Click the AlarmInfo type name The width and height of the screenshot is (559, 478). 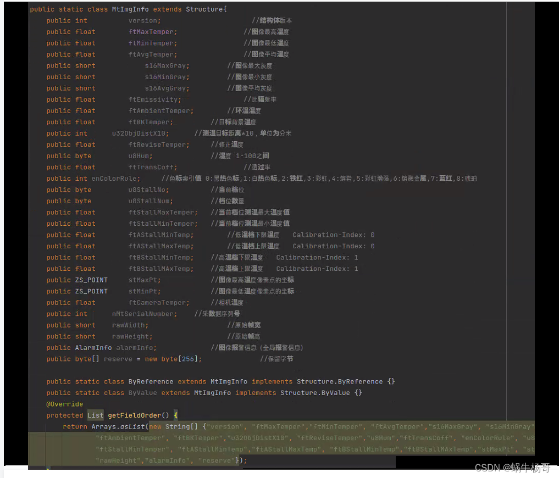pos(93,348)
